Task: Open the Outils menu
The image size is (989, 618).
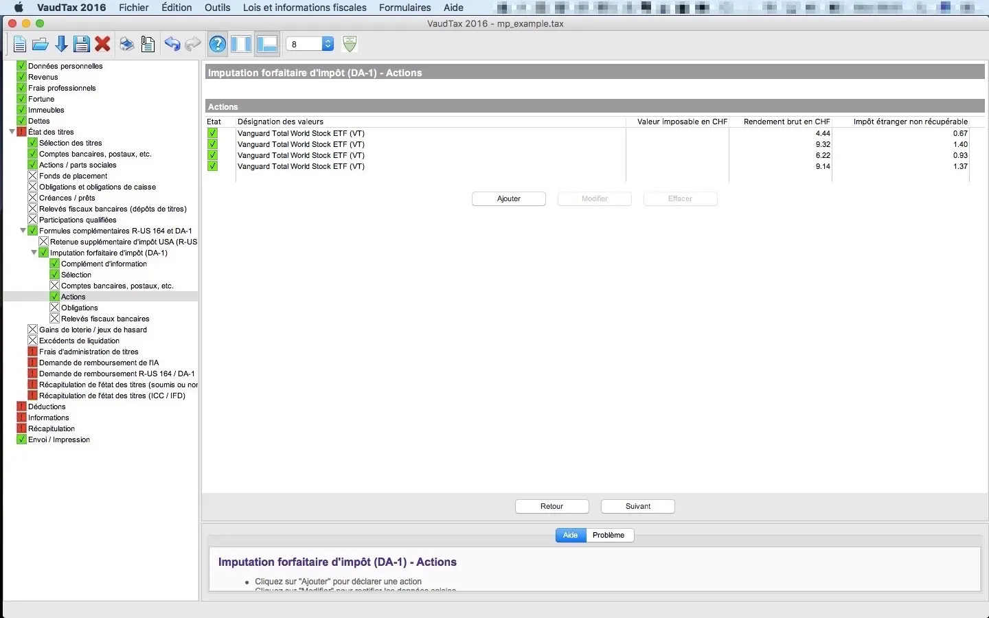Action: [218, 8]
